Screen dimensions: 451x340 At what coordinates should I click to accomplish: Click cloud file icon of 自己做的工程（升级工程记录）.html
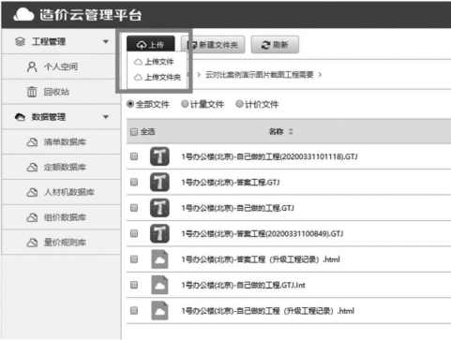[x=159, y=311]
